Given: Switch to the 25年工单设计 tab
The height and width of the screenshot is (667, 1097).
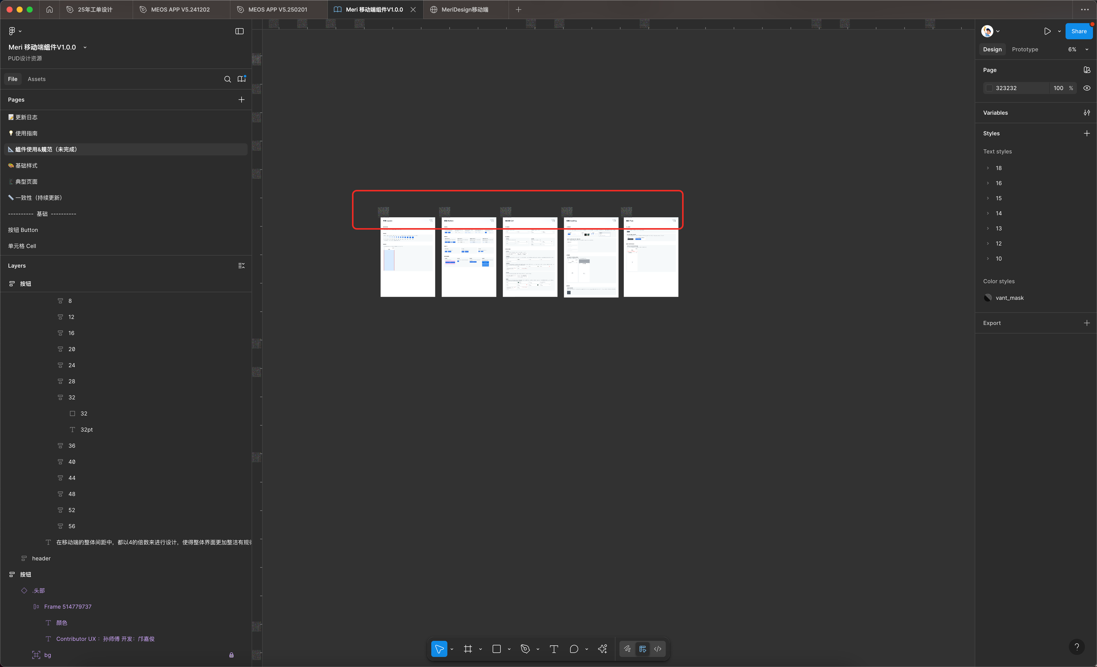Looking at the screenshot, I should tap(95, 9).
